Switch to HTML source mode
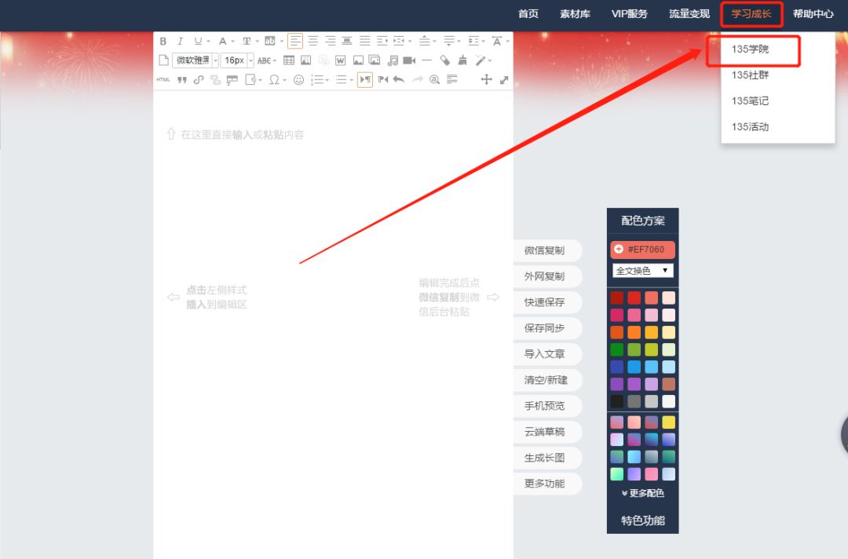 click(x=163, y=80)
